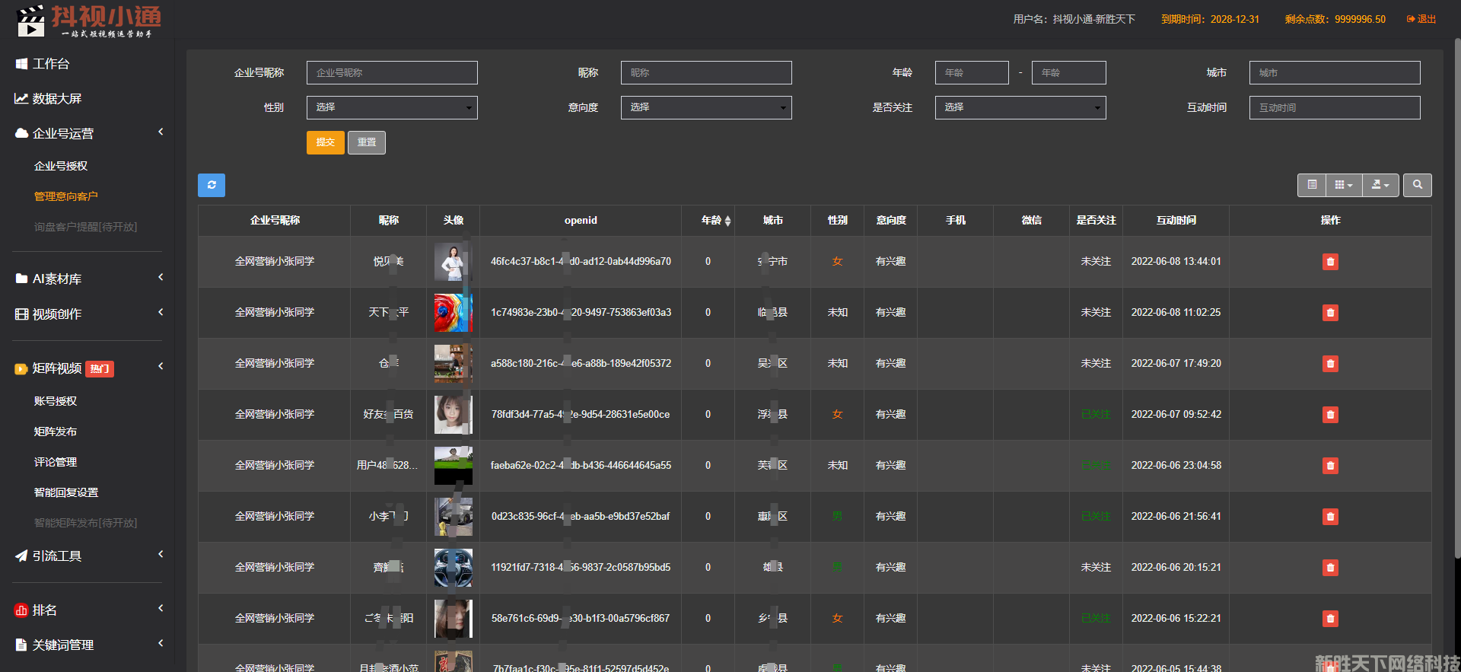Click the blue refresh table button

pos(211,185)
